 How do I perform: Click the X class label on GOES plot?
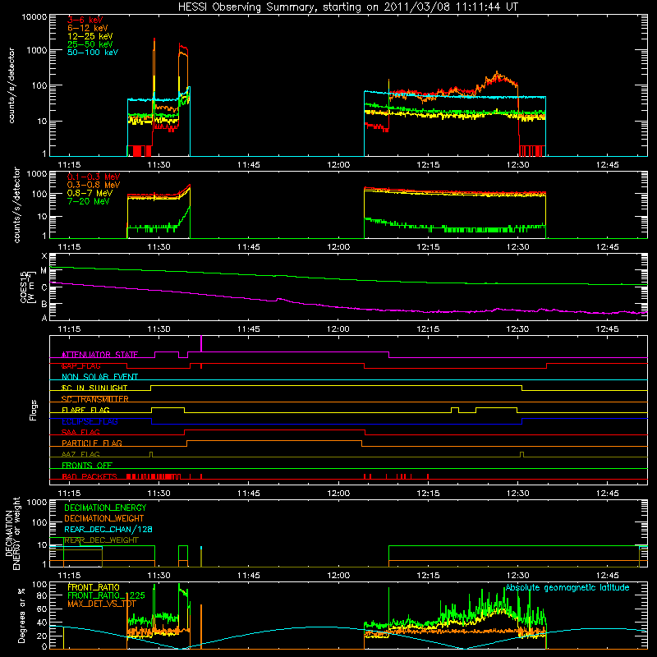pos(44,256)
